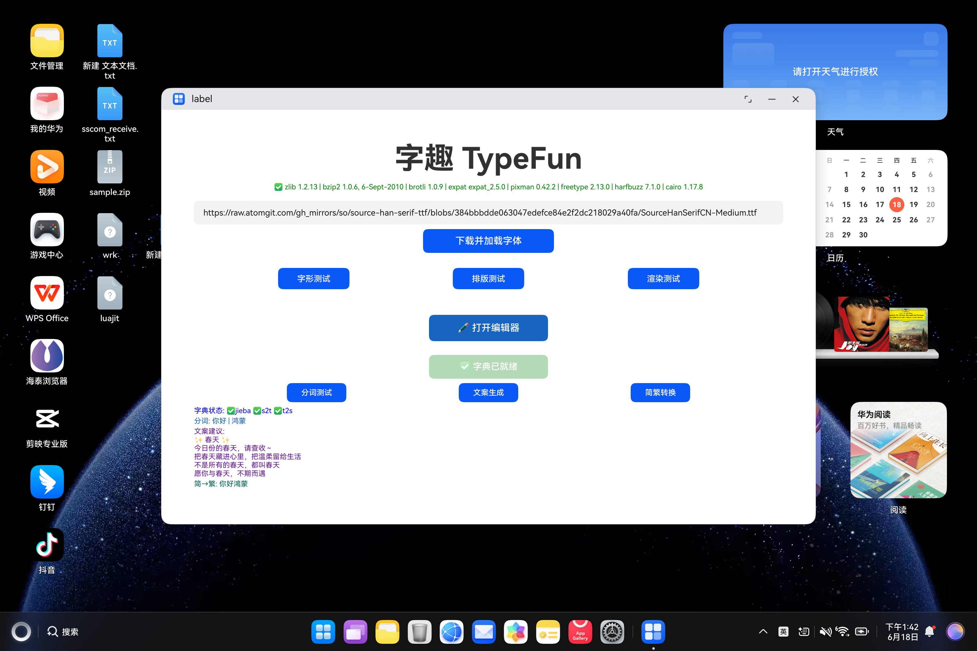The height and width of the screenshot is (651, 977).
Task: Click the label window app icon in title bar
Action: click(x=178, y=99)
